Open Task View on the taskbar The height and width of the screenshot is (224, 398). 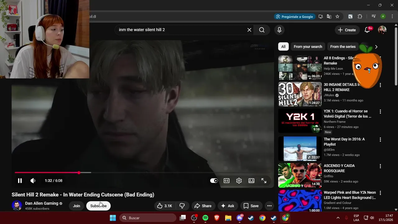[183, 218]
